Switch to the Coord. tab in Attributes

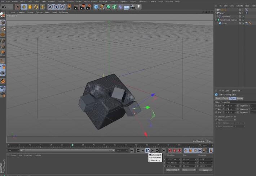[225, 98]
